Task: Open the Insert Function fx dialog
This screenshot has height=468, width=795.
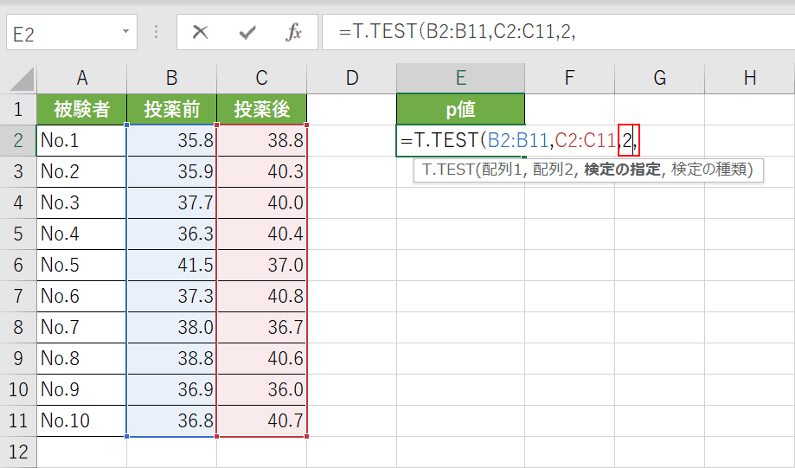Action: (x=293, y=33)
